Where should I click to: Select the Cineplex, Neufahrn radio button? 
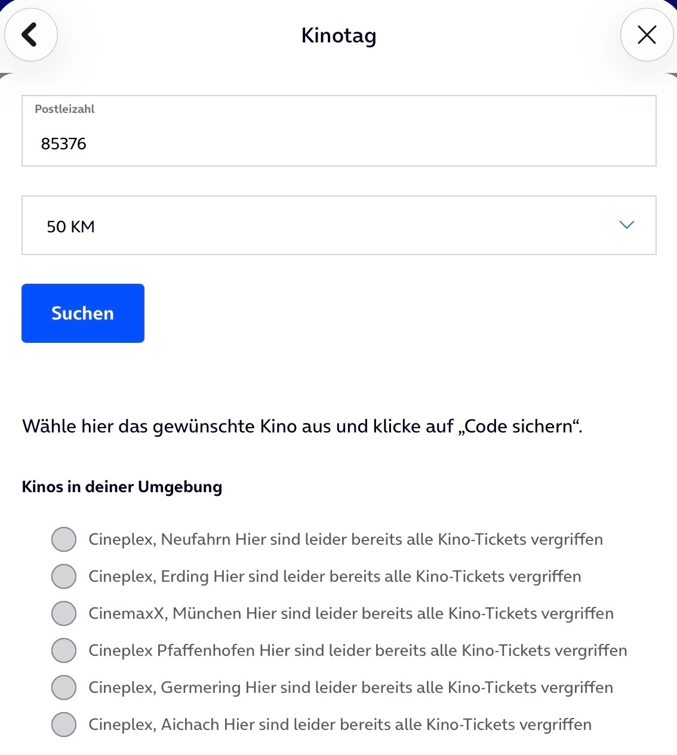coord(64,539)
